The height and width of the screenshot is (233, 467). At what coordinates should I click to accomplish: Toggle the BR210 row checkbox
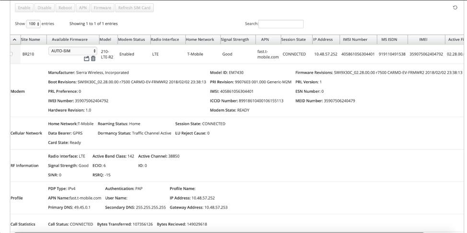[x=12, y=54]
